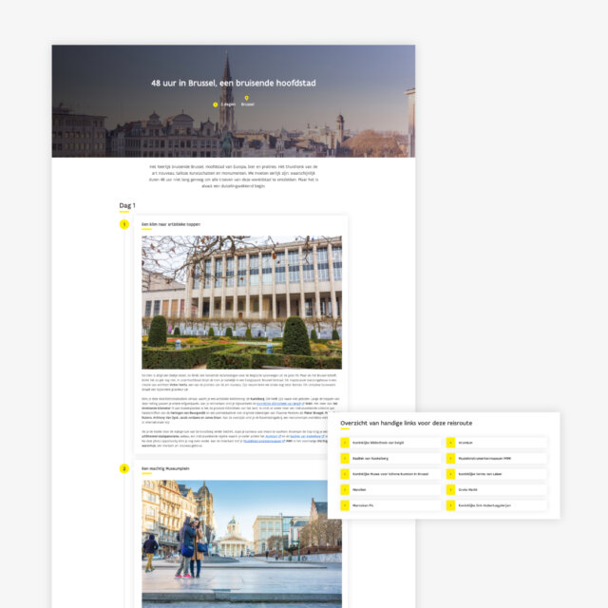This screenshot has width=608, height=608.
Task: Click the Kunstberg garden photo
Action: (241, 302)
